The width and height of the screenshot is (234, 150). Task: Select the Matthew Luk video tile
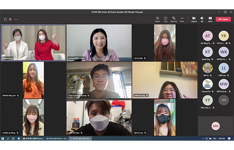33,43
